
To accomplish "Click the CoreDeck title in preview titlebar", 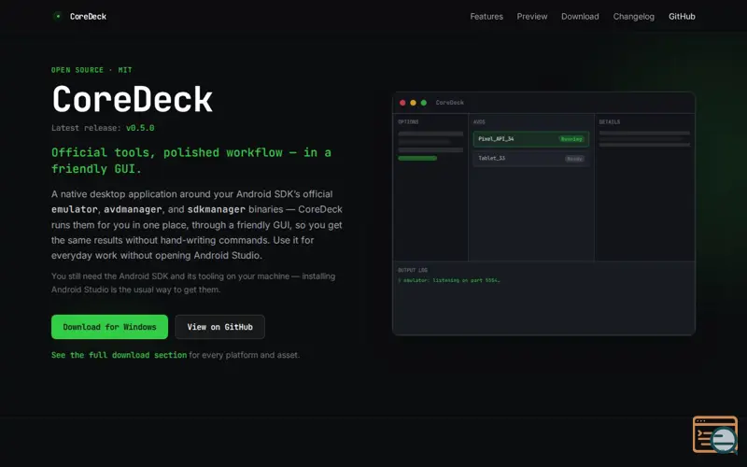I will pyautogui.click(x=450, y=103).
